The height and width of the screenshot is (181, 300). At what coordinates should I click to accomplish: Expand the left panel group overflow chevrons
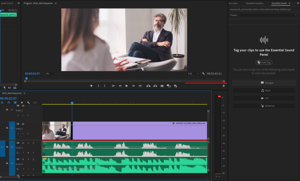coord(18,3)
